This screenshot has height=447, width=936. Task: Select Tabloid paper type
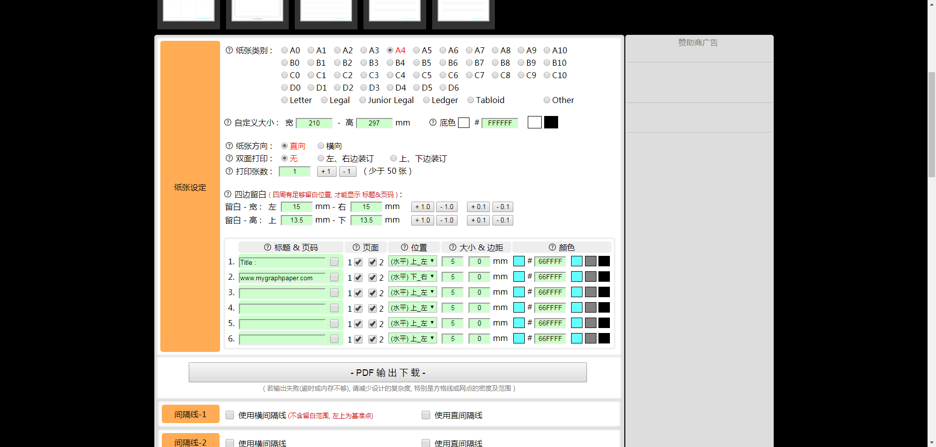(471, 100)
